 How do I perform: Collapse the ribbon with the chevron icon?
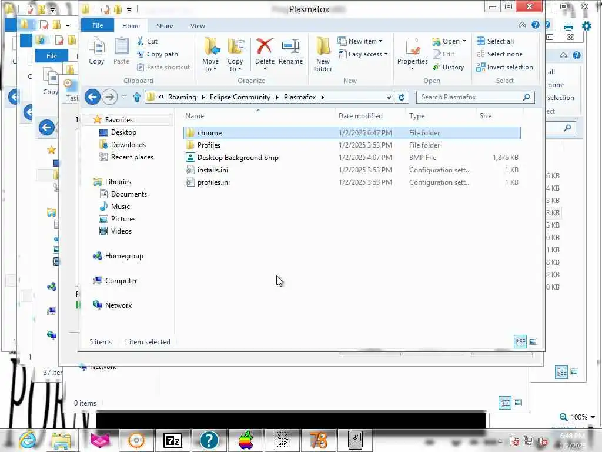coord(522,25)
